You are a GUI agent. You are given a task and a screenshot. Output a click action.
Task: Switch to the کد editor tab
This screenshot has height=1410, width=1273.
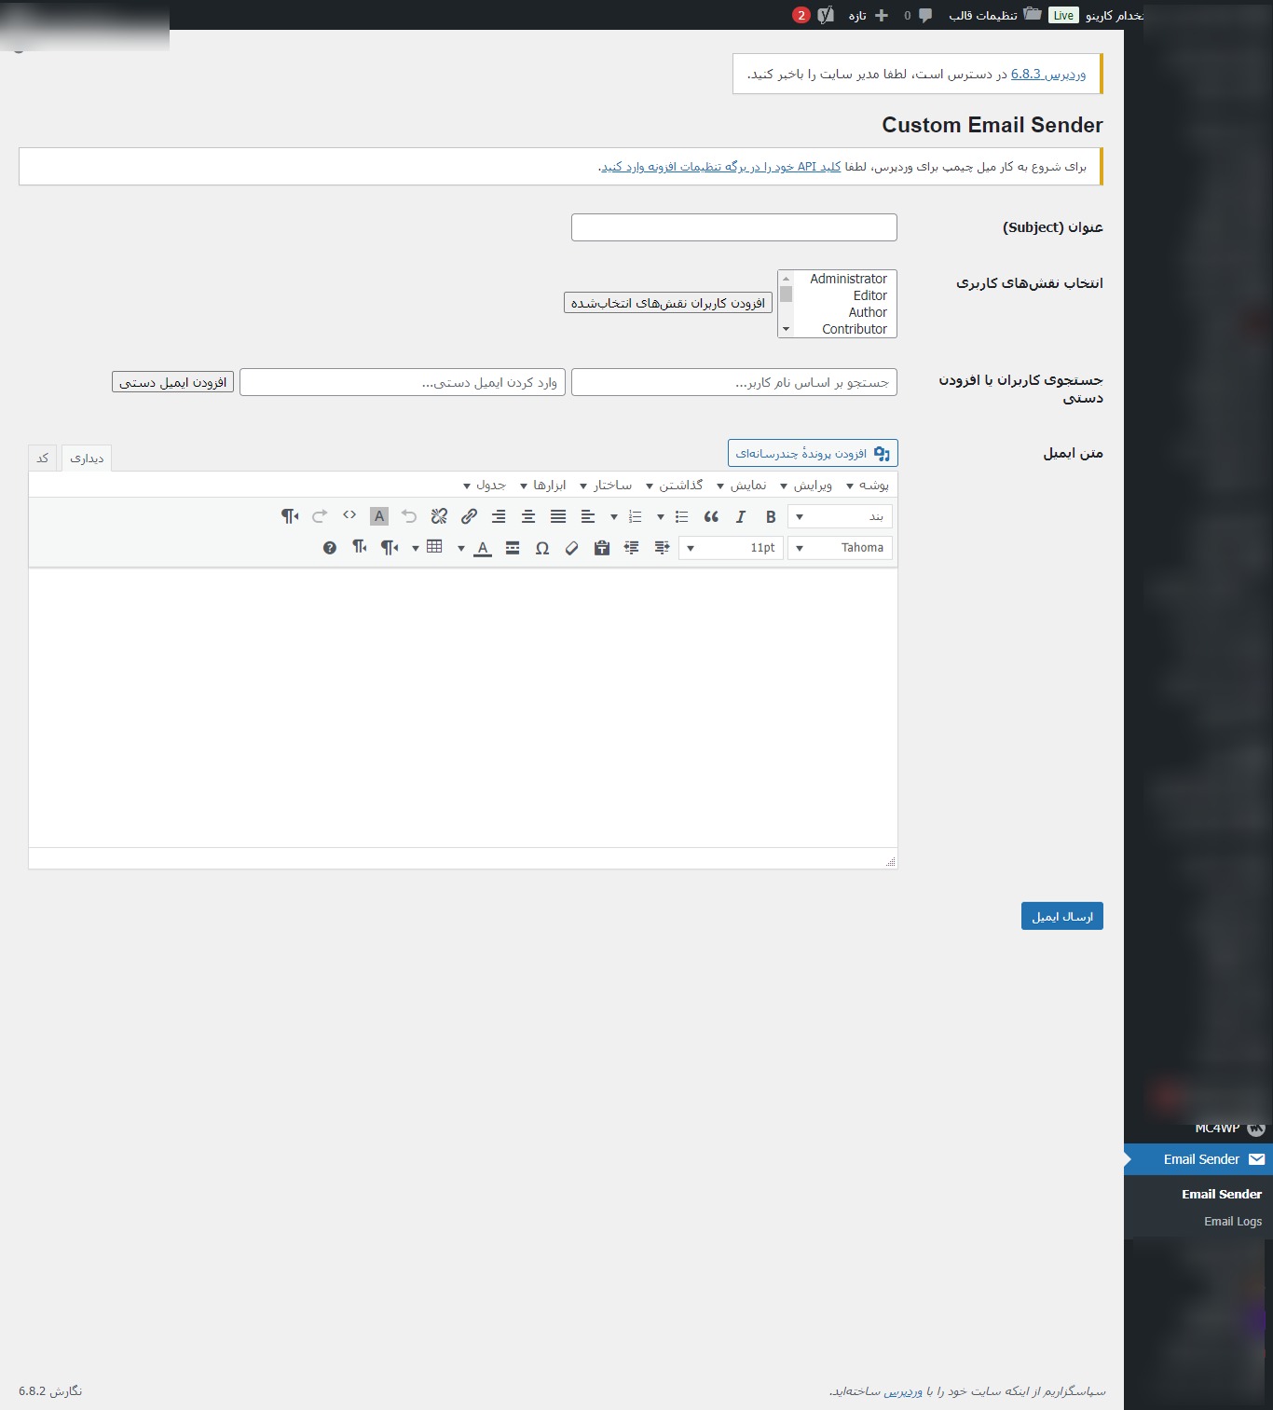[x=43, y=459]
